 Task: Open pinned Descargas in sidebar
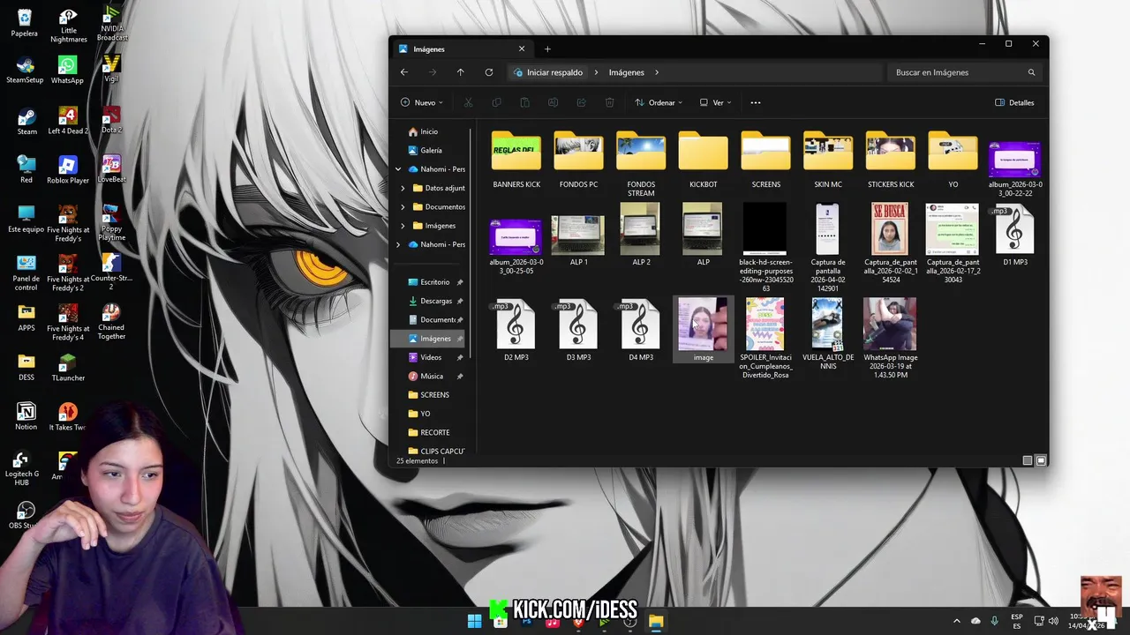click(x=435, y=301)
